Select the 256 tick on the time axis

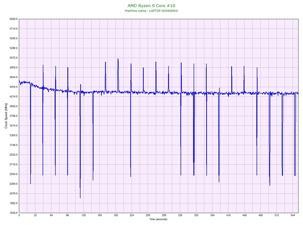(148, 216)
